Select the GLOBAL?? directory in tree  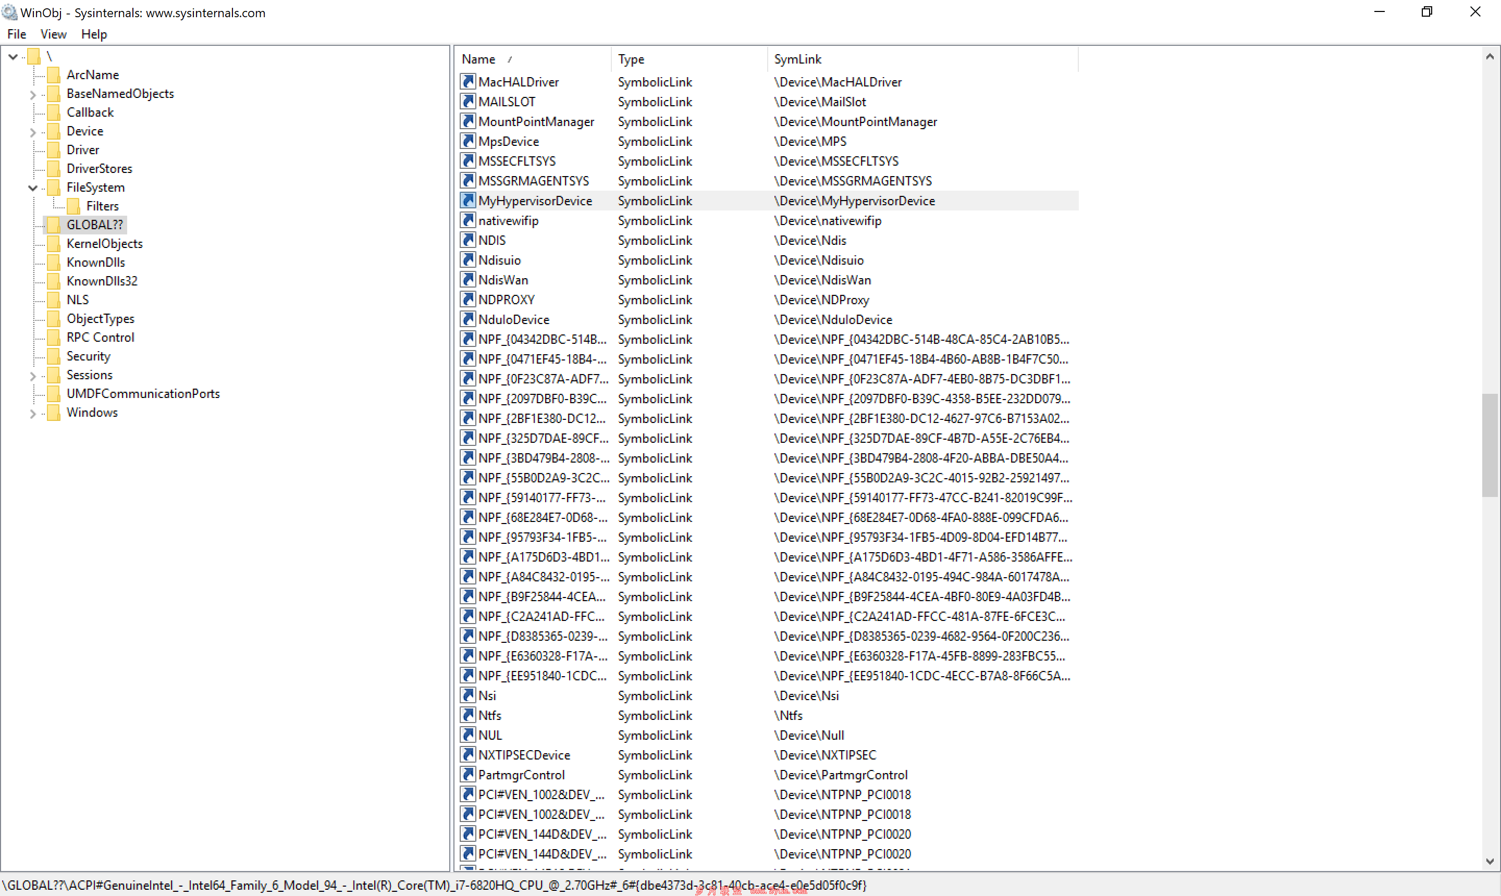click(x=95, y=225)
